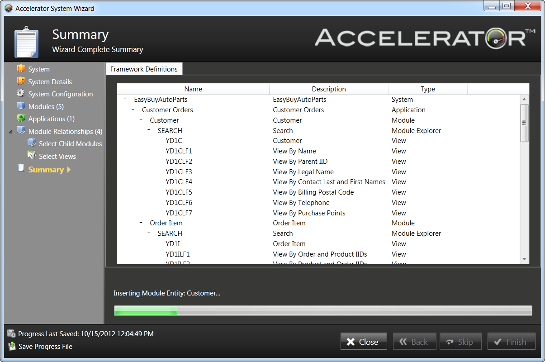This screenshot has height=362, width=545.
Task: Click the scrollbar up arrow
Action: click(524, 99)
